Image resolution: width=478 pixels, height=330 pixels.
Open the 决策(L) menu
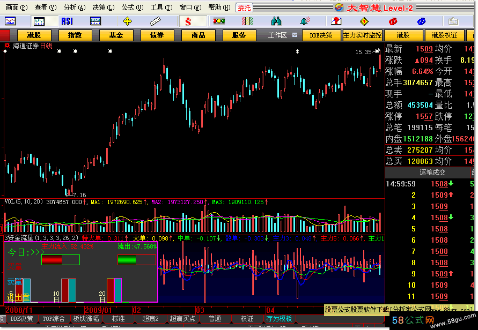tap(104, 7)
